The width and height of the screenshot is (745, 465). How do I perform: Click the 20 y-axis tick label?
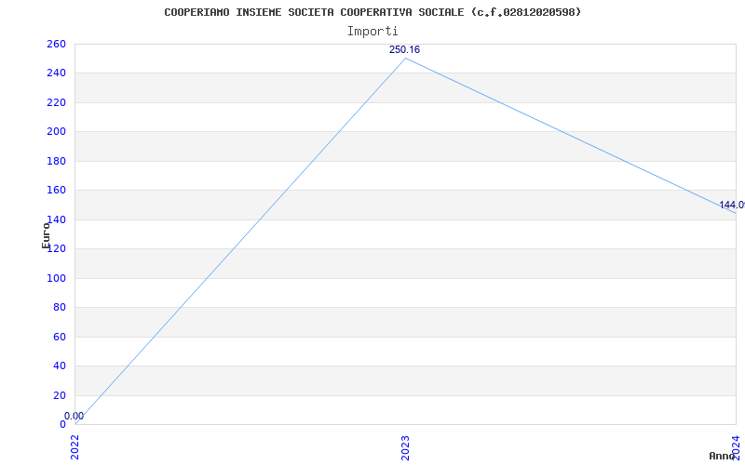pyautogui.click(x=60, y=395)
